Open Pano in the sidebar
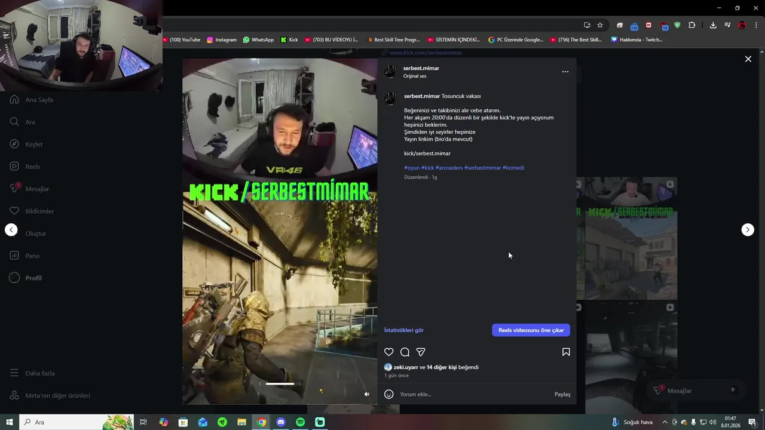 25,256
